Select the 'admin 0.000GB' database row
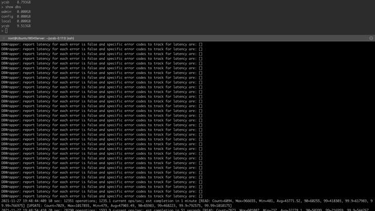The height and width of the screenshot is (211, 375). 16,12
